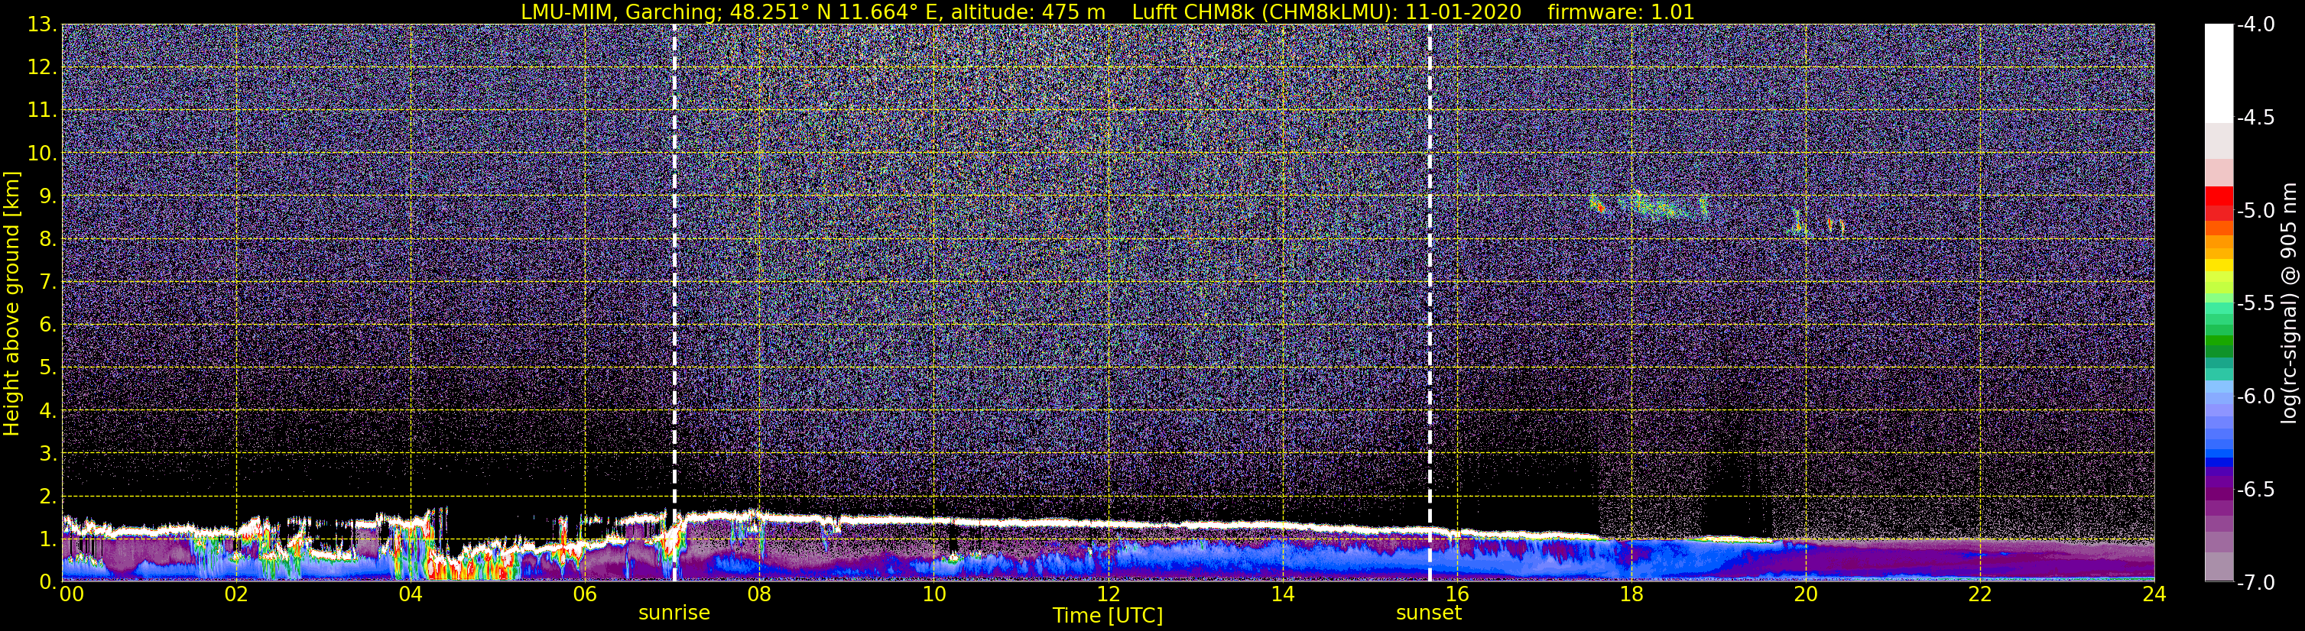Click the x-axis tick label '08'

tap(760, 594)
